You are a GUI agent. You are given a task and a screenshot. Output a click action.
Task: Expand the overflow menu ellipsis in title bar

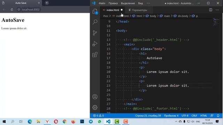pyautogui.click(x=148, y=3)
